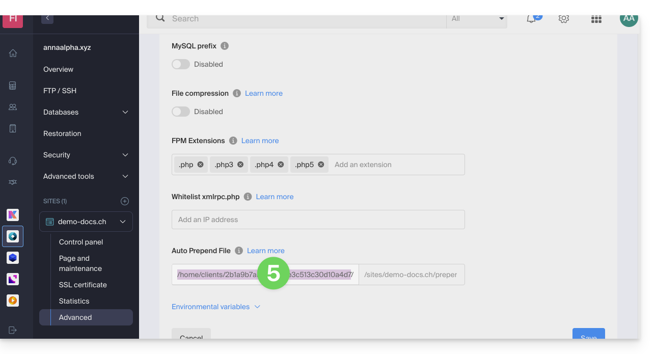Go to SSL certificate page
Screen dimensions: 655x354
click(x=83, y=285)
